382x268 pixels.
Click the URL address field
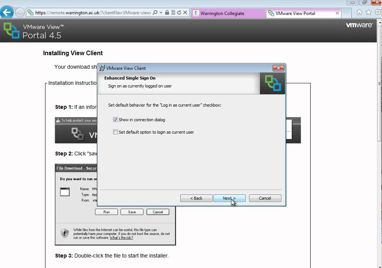point(93,13)
